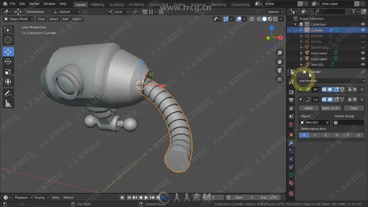Click the modifier Copy button

pyautogui.click(x=354, y=108)
